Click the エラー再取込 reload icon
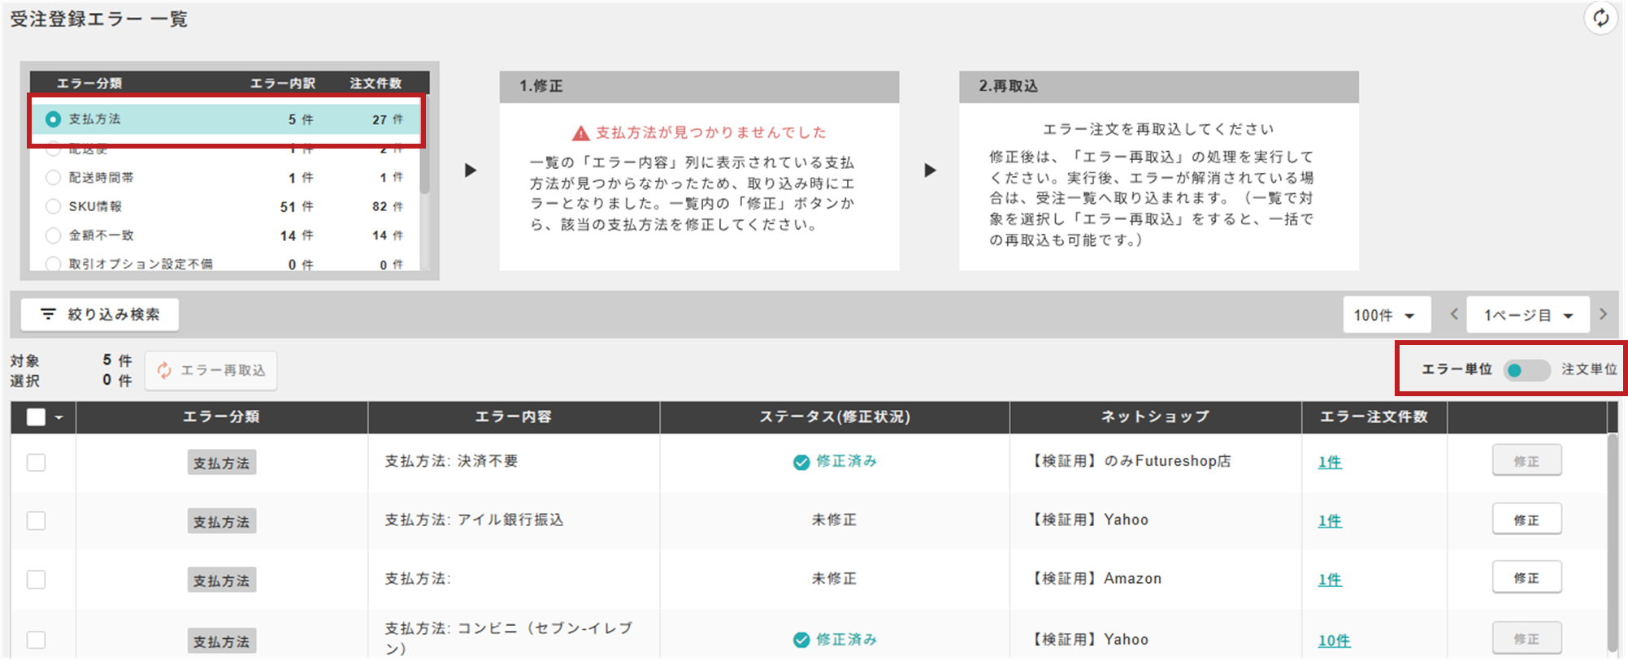The height and width of the screenshot is (660, 1628). (164, 370)
